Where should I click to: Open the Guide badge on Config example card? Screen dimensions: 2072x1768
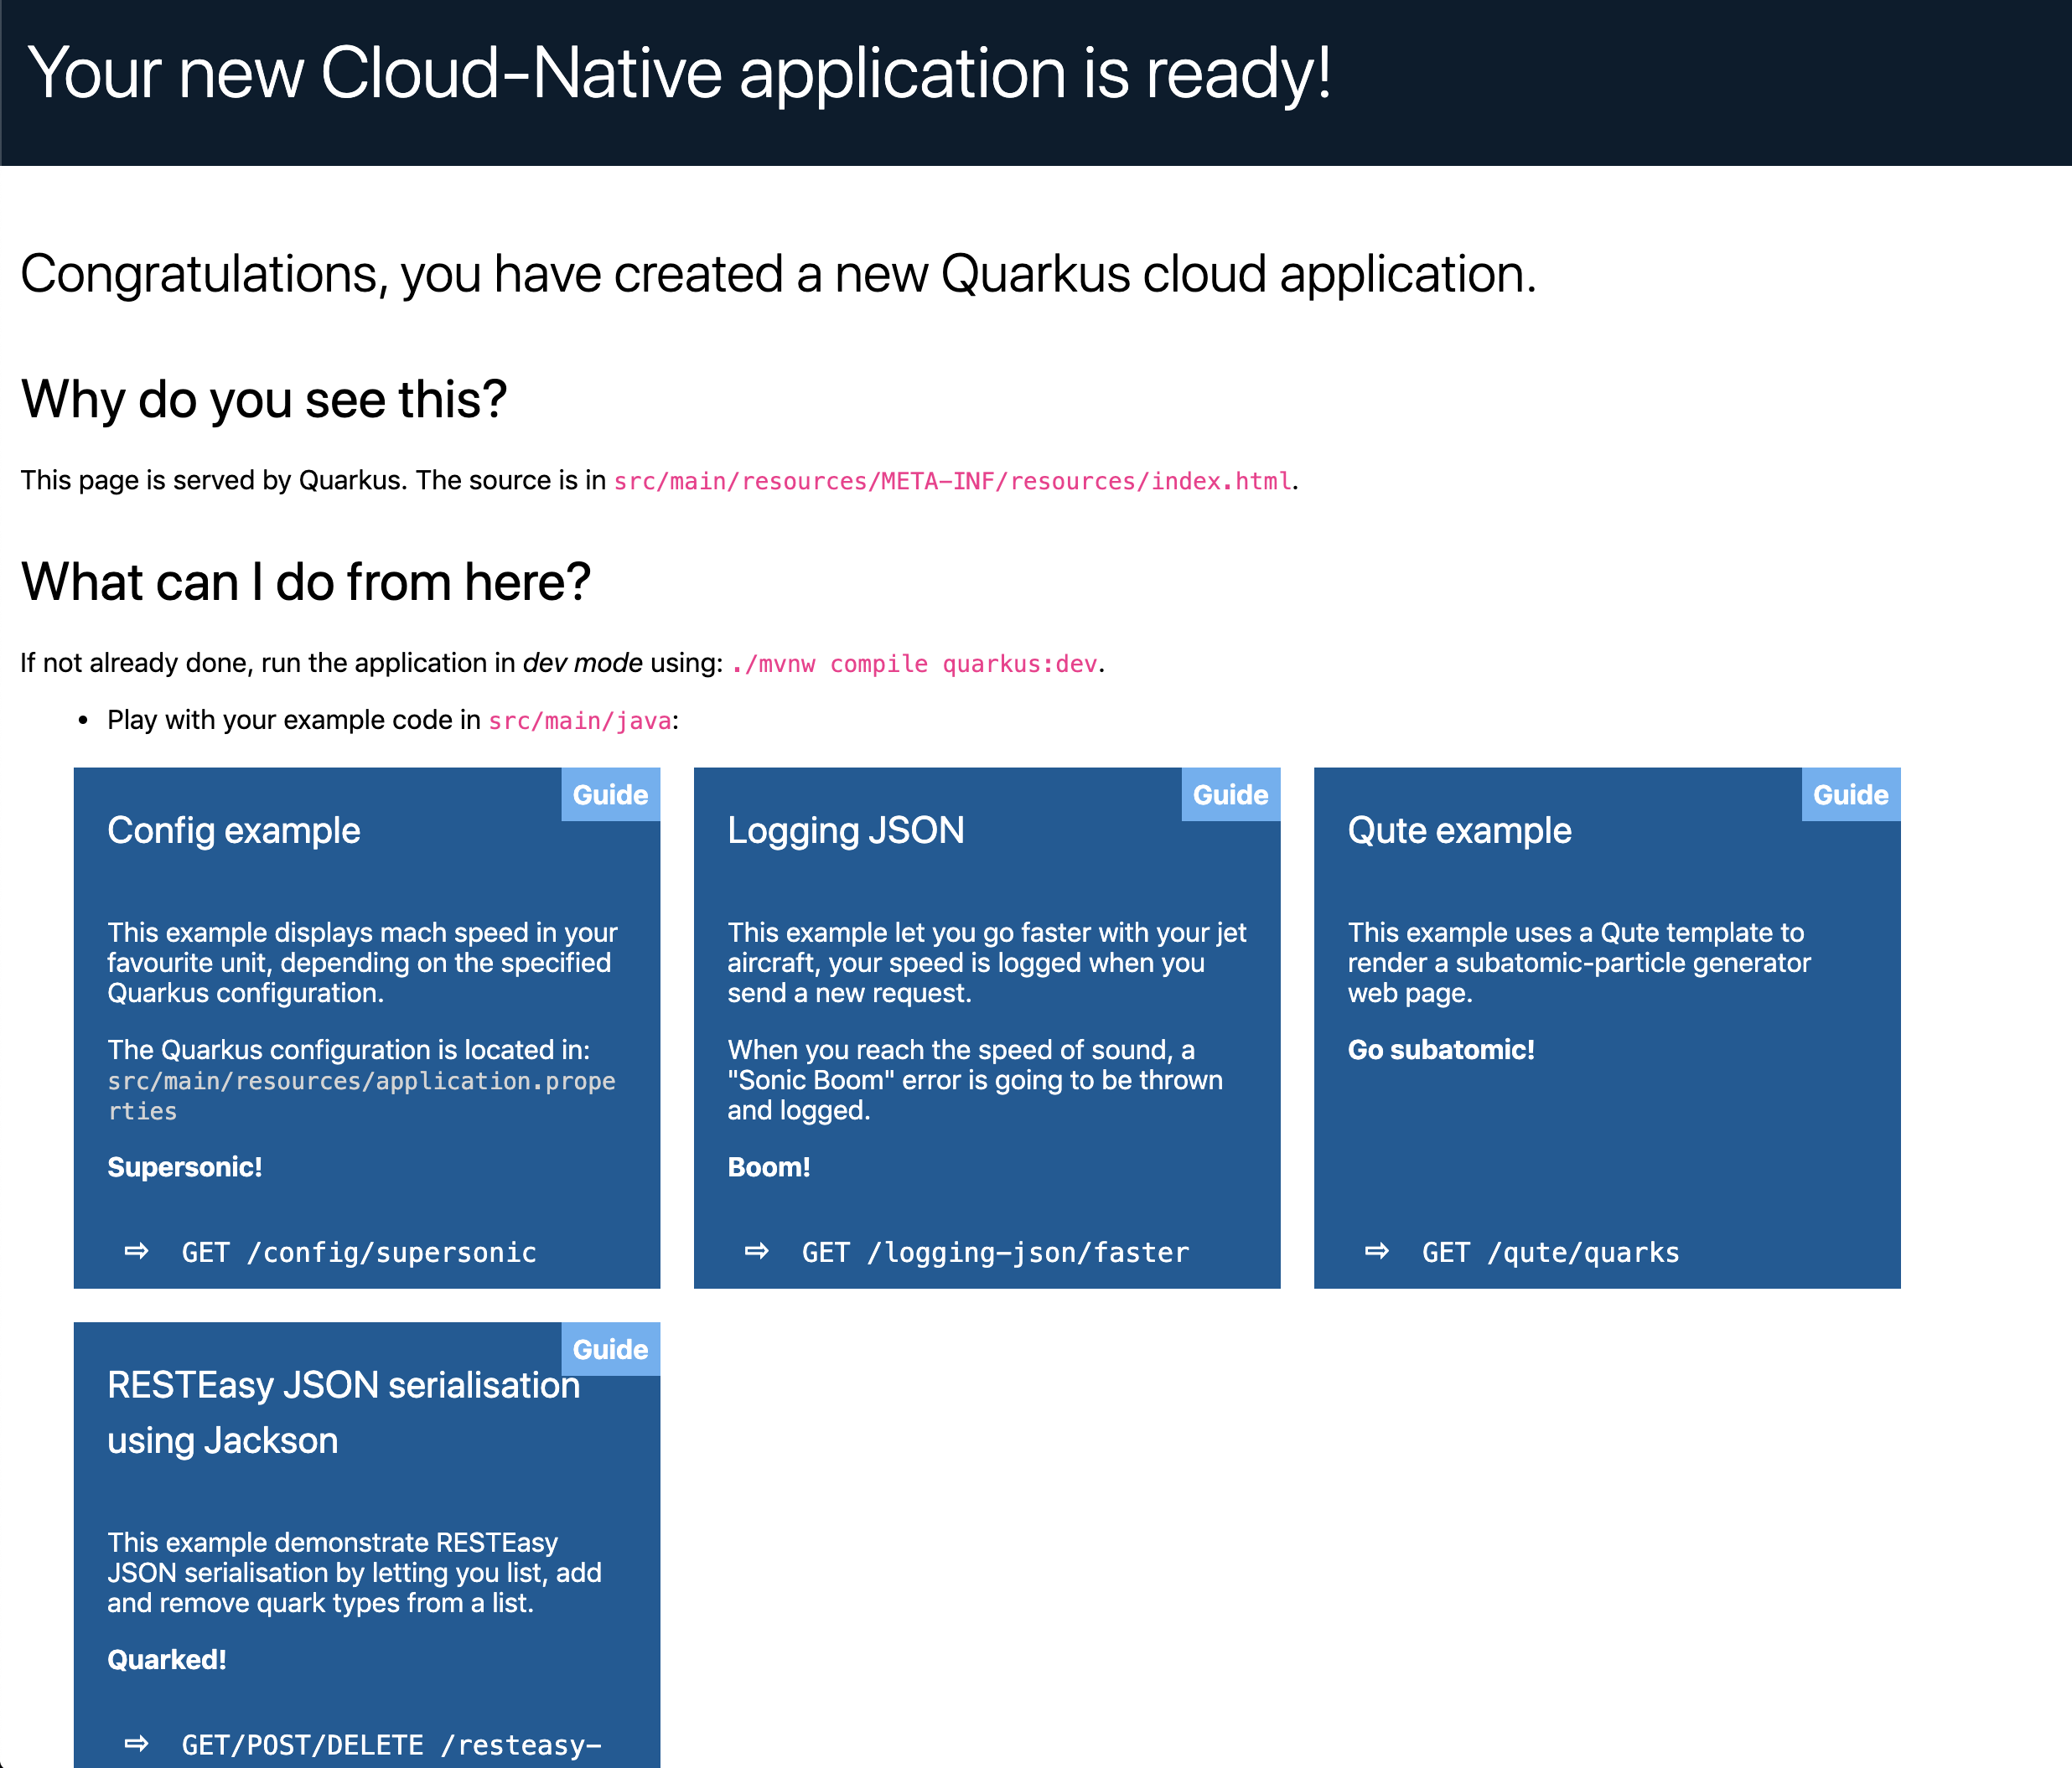tap(610, 794)
